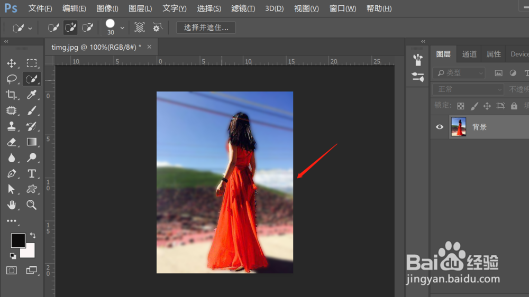Lock all padlock icon

coord(514,106)
